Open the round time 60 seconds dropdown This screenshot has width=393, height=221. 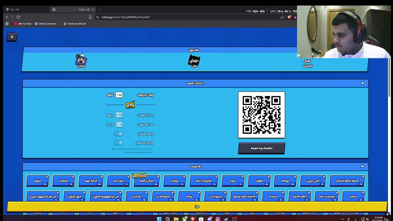click(119, 95)
